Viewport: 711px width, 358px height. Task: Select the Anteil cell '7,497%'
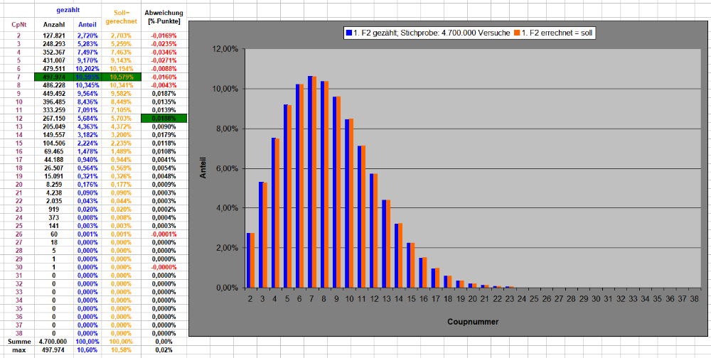click(88, 52)
